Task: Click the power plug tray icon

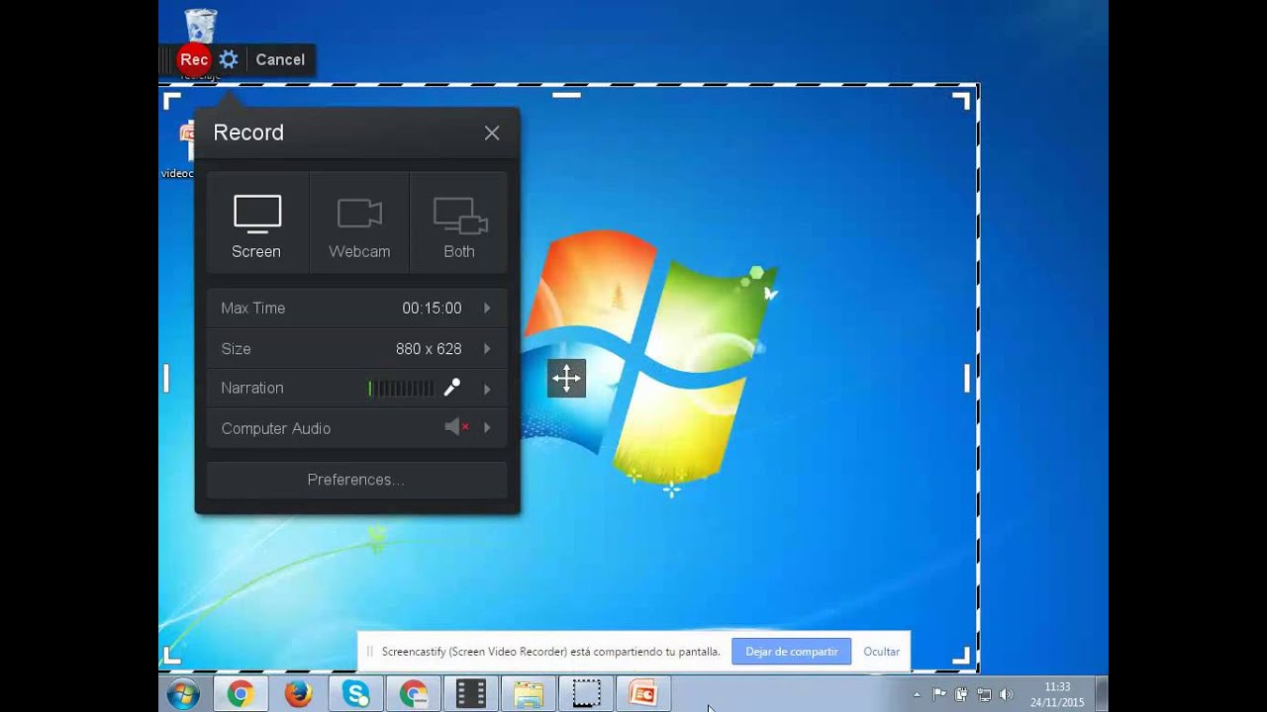Action: (961, 695)
